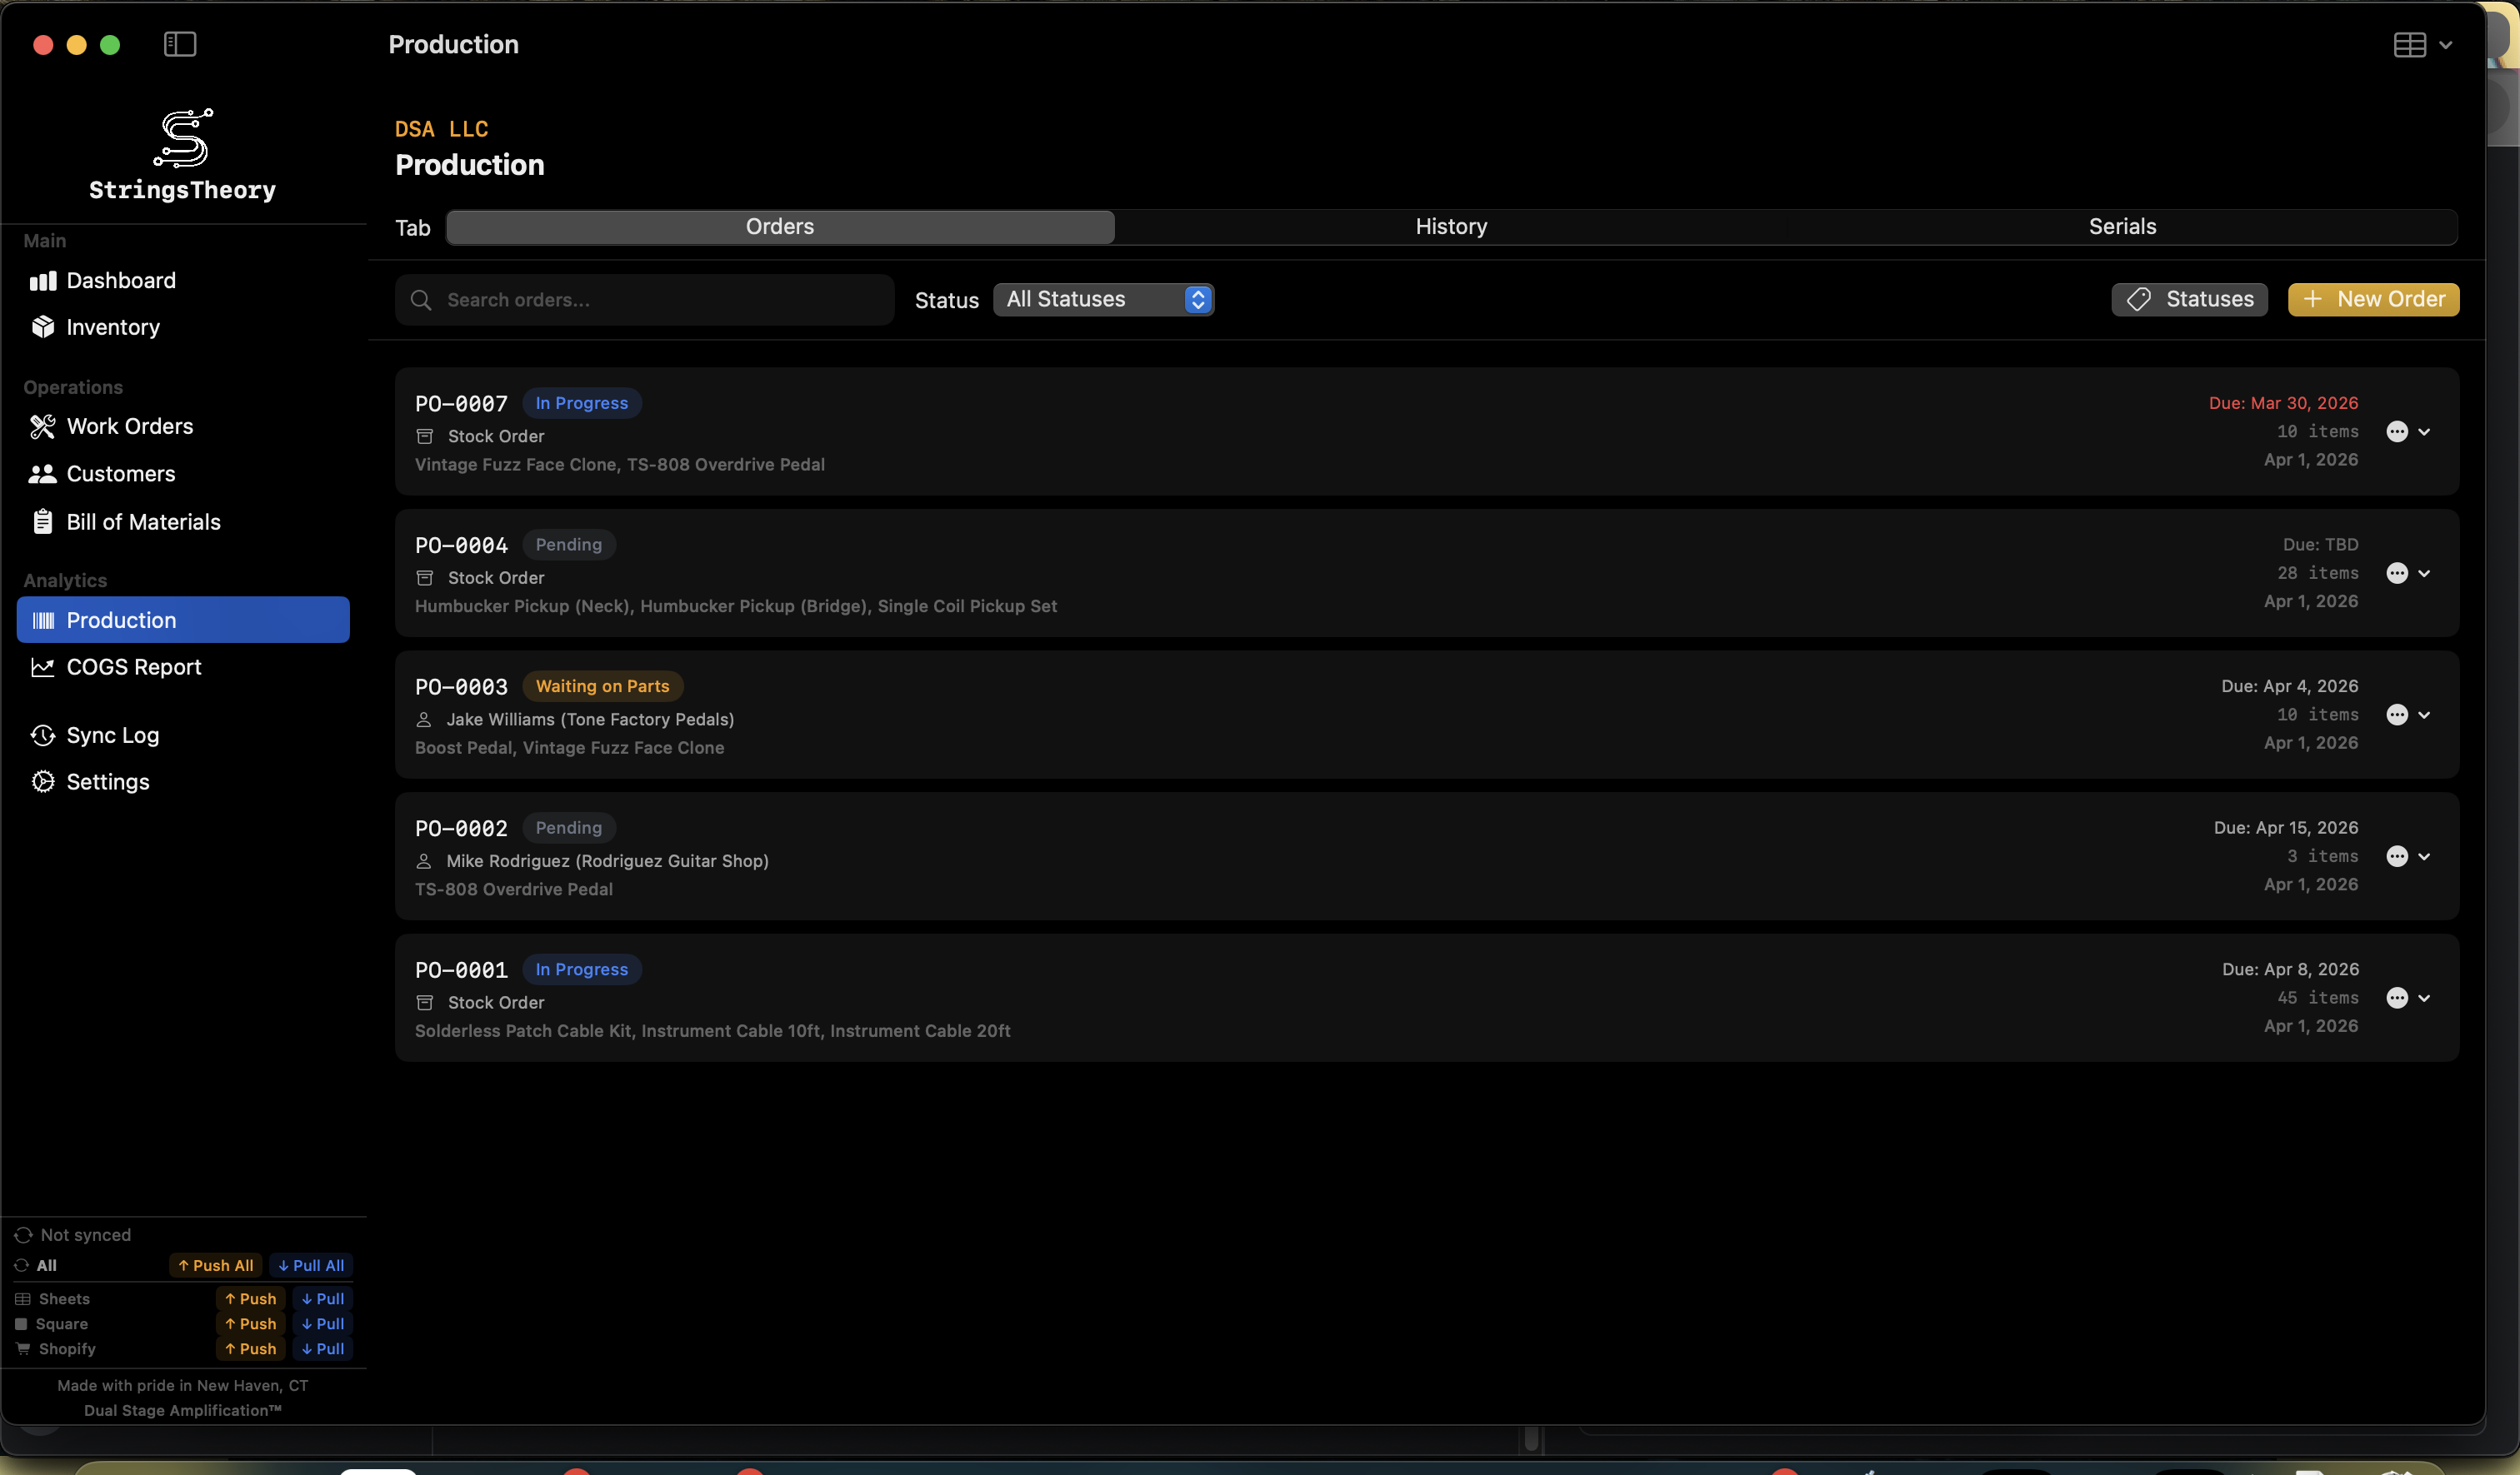Select the Customers people icon

pos(43,474)
